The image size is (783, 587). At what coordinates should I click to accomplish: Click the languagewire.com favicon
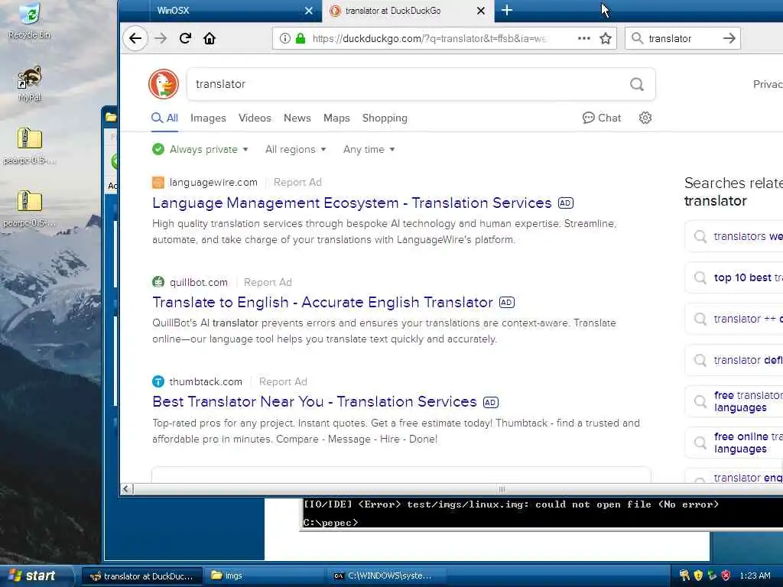pos(158,183)
